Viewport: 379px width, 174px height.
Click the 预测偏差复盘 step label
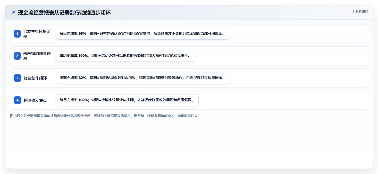(35, 100)
